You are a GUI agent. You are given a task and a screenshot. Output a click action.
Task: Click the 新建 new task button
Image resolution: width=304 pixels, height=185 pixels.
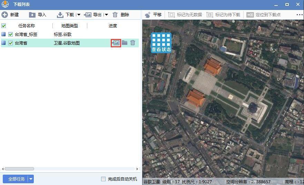[x=10, y=15]
